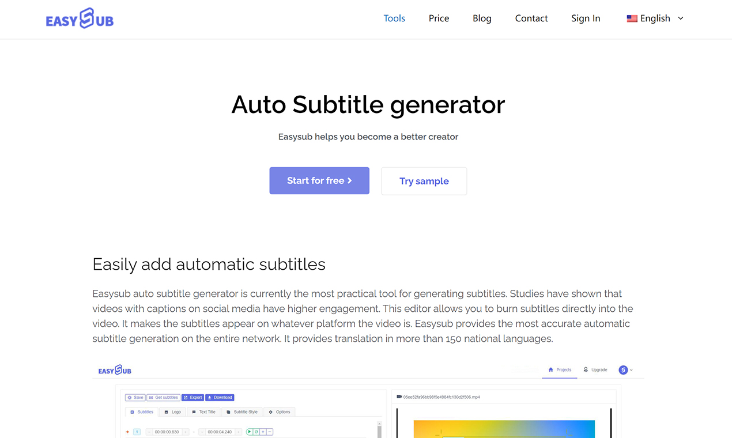Image resolution: width=732 pixels, height=438 pixels.
Task: Click the minus icon to remove the subtitle line
Action: coord(270,432)
